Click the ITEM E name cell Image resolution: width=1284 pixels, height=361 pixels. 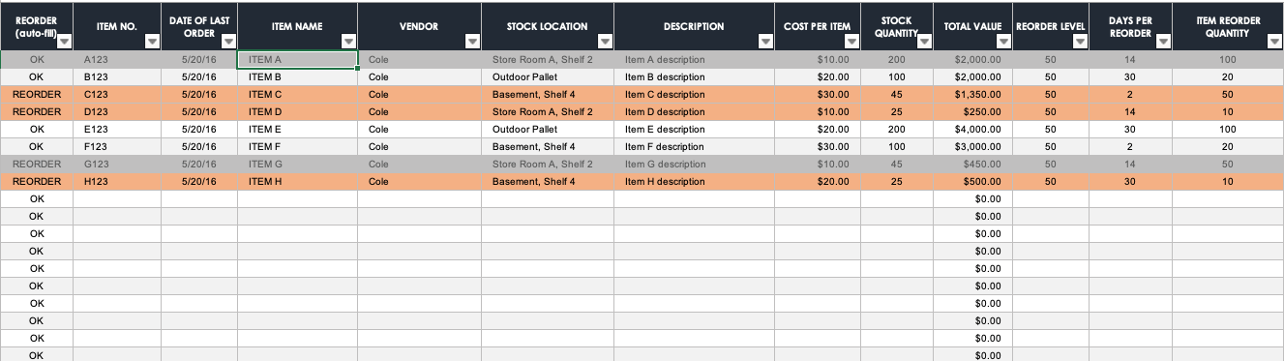click(x=297, y=129)
